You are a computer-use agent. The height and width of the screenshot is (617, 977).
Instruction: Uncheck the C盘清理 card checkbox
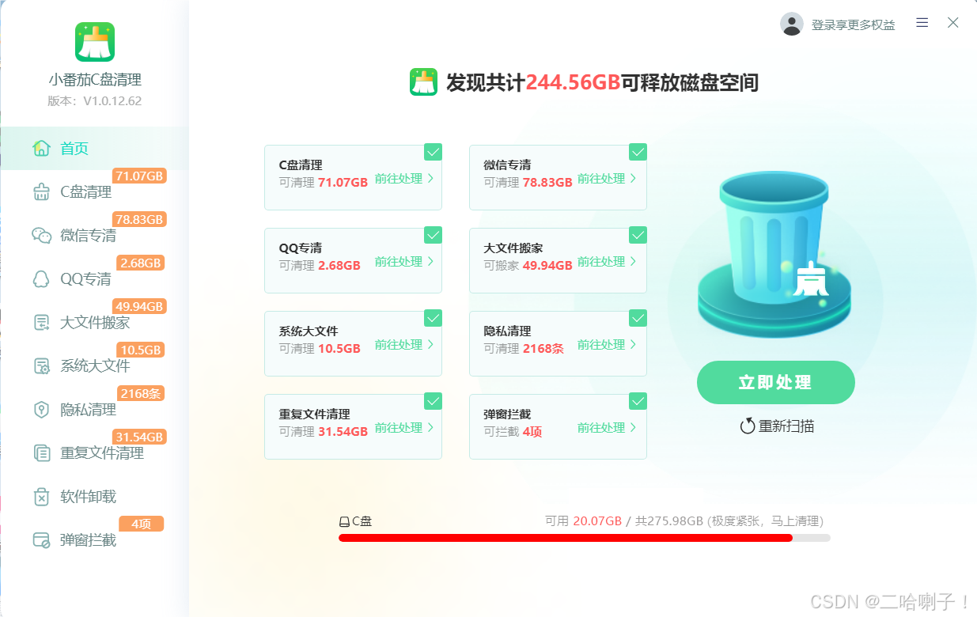[x=433, y=152]
